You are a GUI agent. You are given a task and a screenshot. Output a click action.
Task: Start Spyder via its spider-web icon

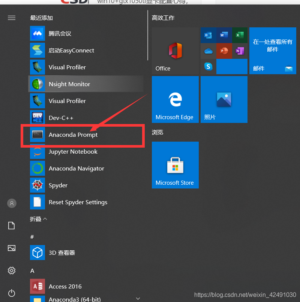37,185
